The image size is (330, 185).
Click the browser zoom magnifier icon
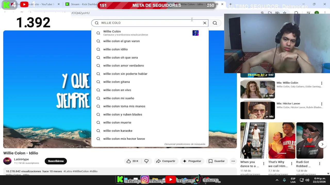click(262, 13)
